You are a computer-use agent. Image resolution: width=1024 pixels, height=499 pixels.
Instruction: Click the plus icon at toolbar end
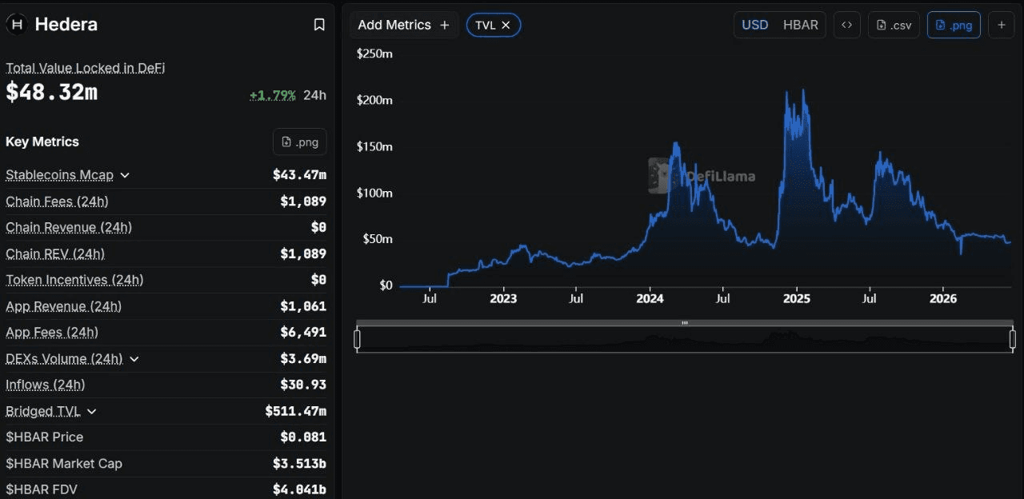tap(1001, 25)
